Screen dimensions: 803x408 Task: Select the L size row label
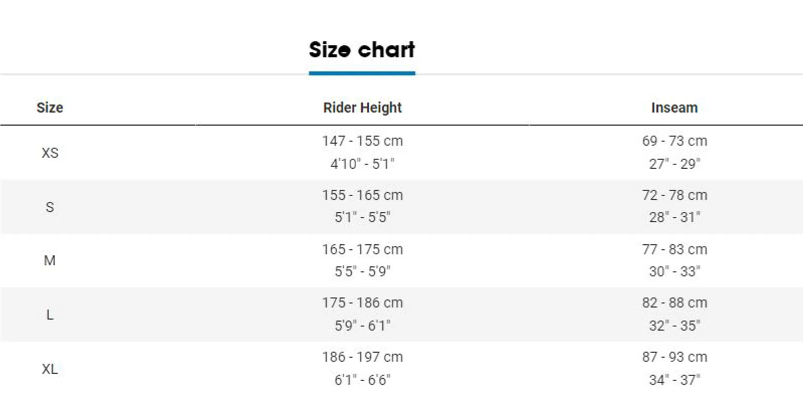click(50, 315)
